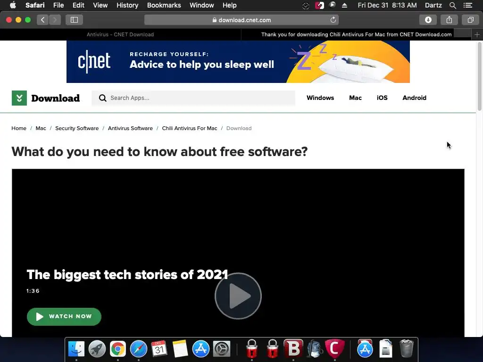
Task: Open Notes app from the dock
Action: point(180,349)
